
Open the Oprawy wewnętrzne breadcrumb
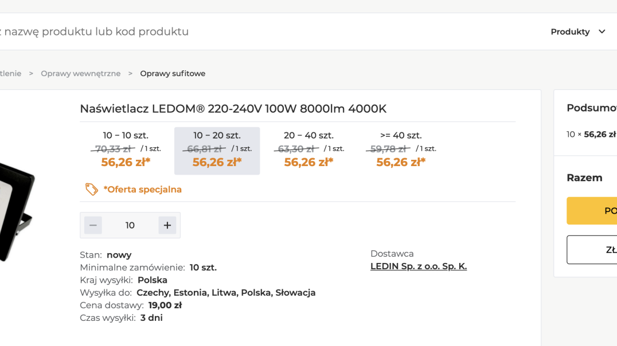[81, 73]
